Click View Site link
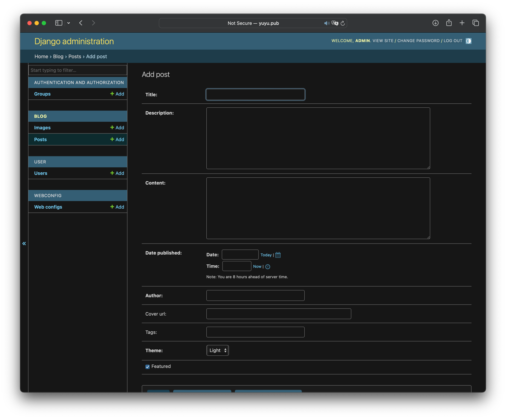Screen dimensions: 506x419 point(383,41)
